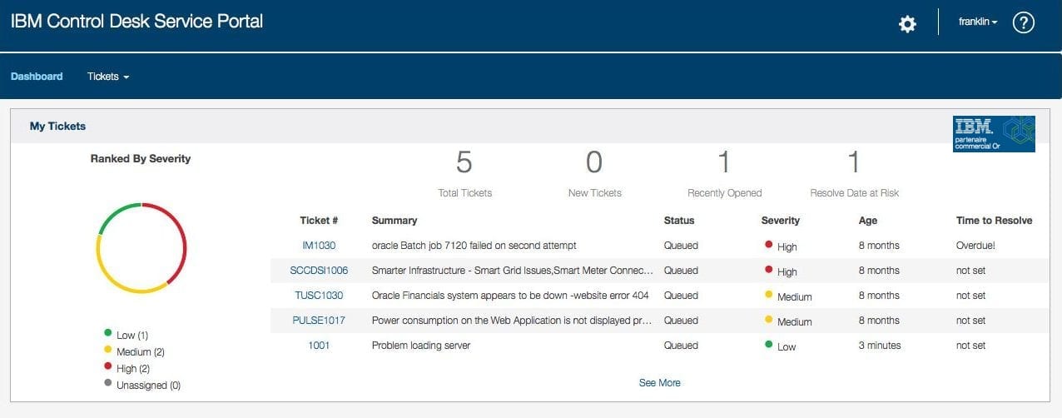Open the Tickets dropdown menu
Screen dimensions: 1062x418
point(108,77)
